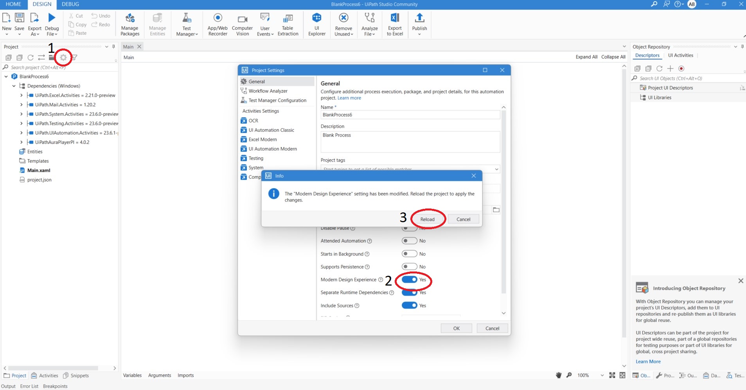746x390 pixels.
Task: Click the browse folder icon in settings
Action: tap(496, 210)
